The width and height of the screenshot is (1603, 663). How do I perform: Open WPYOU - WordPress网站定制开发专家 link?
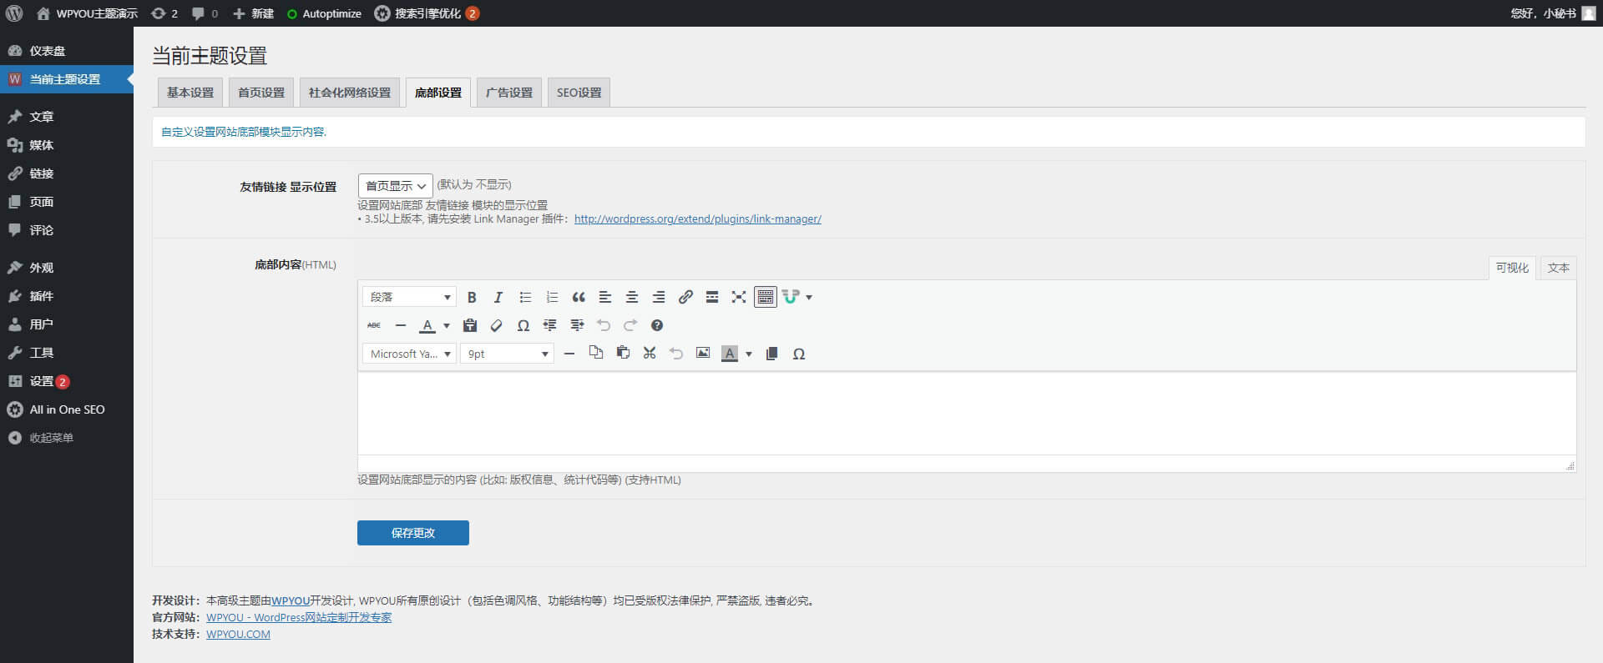tap(299, 617)
